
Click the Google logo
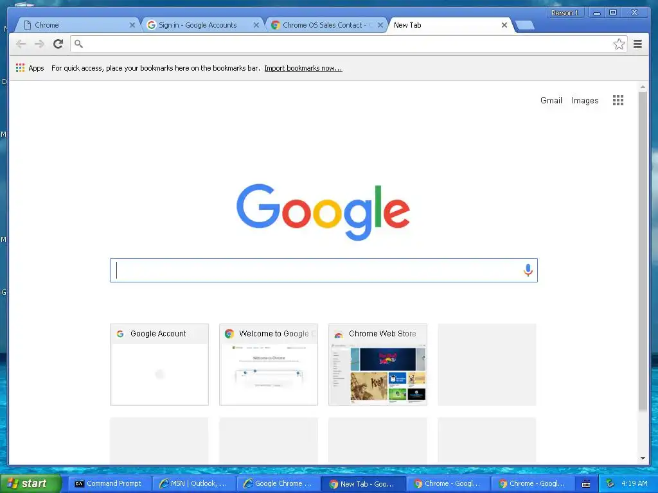(323, 212)
